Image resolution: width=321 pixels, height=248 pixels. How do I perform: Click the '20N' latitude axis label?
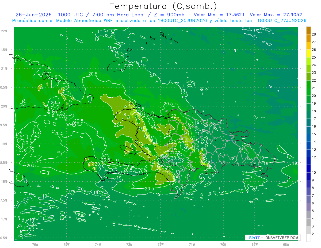pyautogui.click(x=4, y=106)
